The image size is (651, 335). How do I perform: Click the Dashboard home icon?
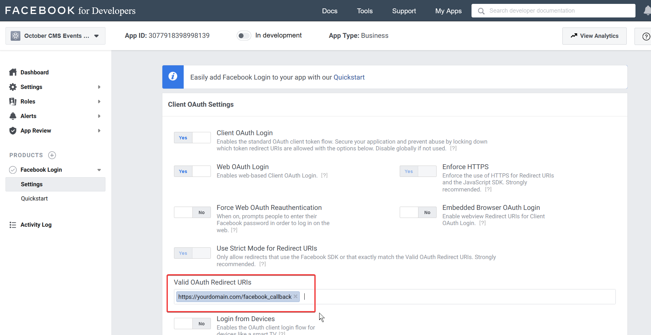13,72
